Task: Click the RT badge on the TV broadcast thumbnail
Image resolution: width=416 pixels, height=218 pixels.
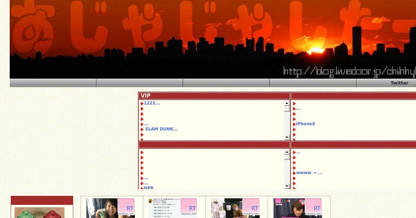Action: point(314,207)
